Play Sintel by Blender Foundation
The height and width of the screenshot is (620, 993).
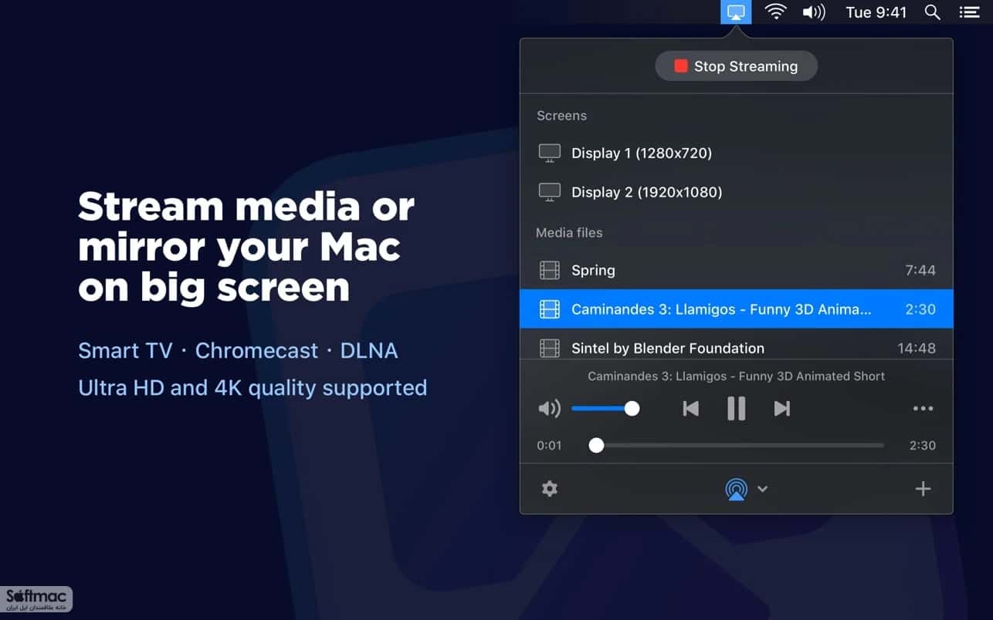tap(737, 348)
